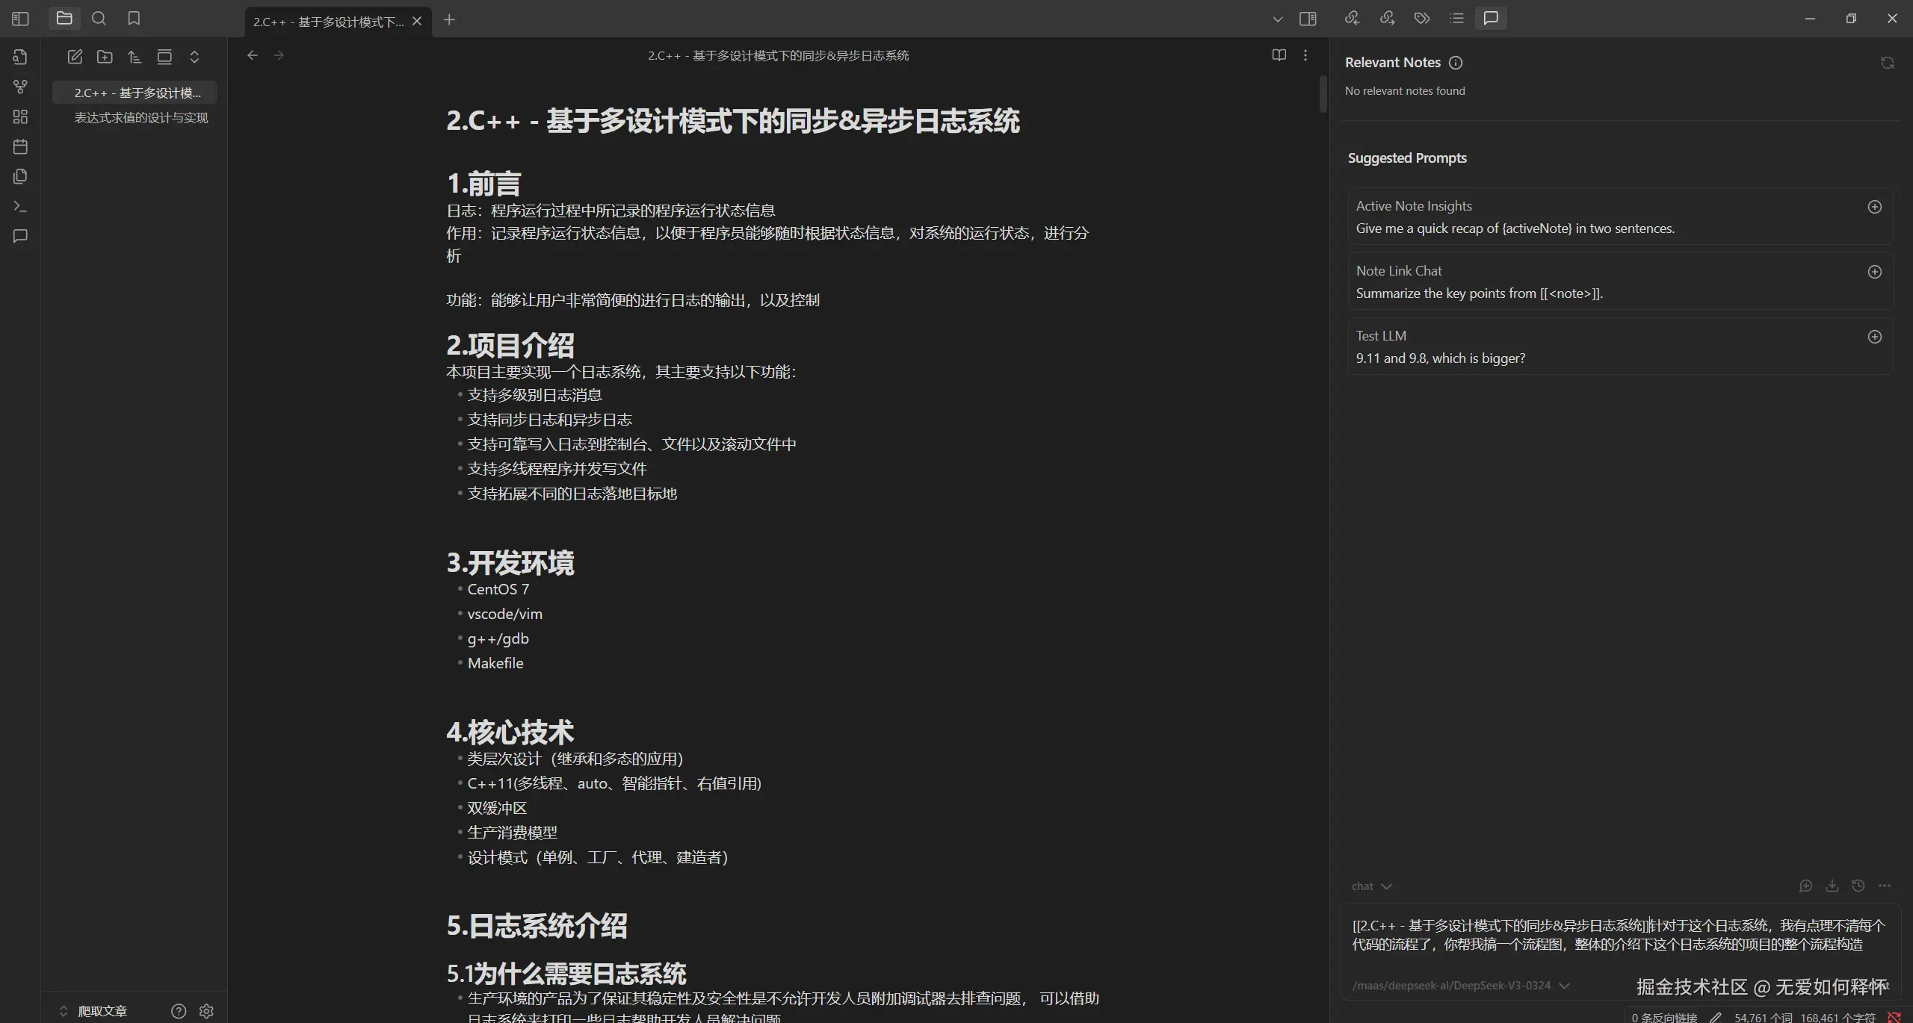Toggle the left sidebar
This screenshot has height=1023, width=1913.
(x=20, y=19)
